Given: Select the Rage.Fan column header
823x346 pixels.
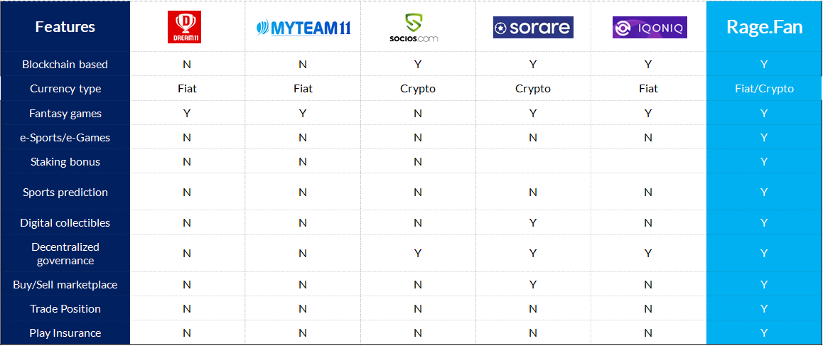Looking at the screenshot, I should coord(764,27).
